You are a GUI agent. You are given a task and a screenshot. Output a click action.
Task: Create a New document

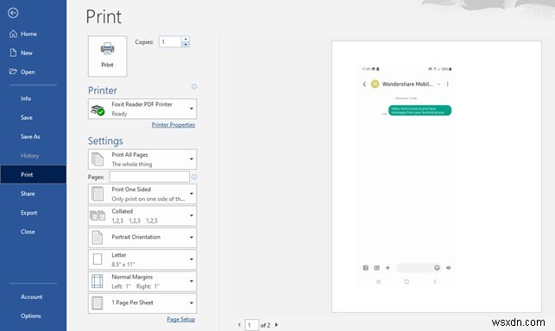pyautogui.click(x=27, y=53)
